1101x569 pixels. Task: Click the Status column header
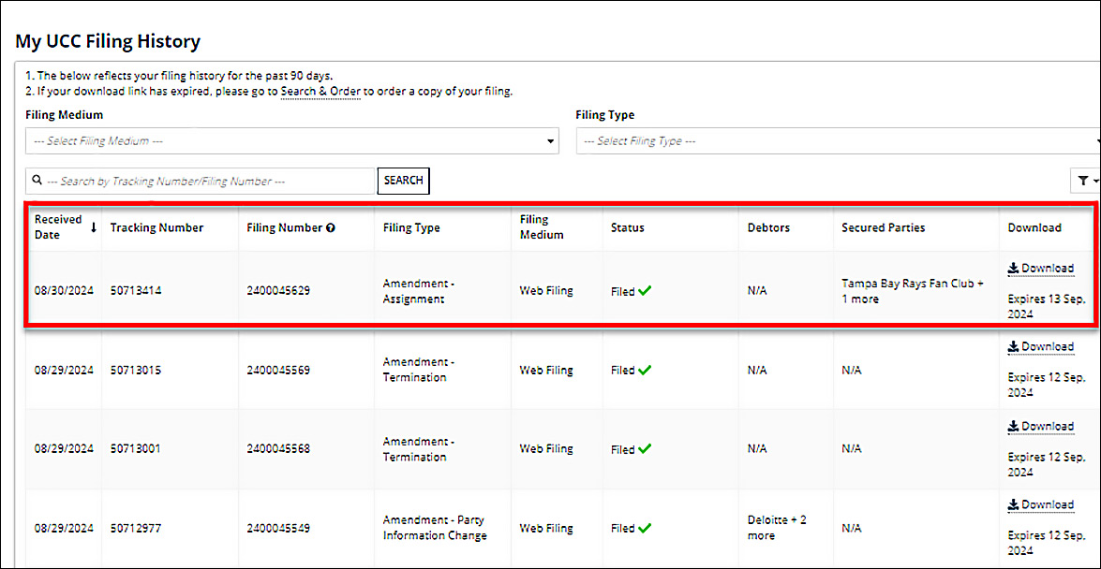pos(627,227)
